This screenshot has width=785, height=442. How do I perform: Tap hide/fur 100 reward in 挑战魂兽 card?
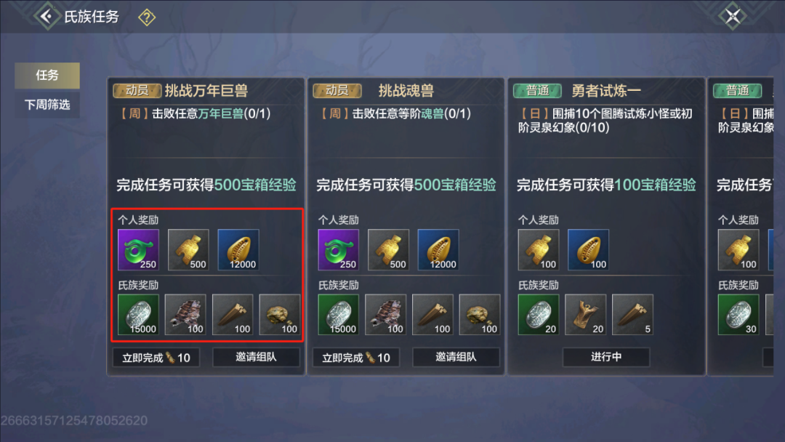[x=385, y=315]
